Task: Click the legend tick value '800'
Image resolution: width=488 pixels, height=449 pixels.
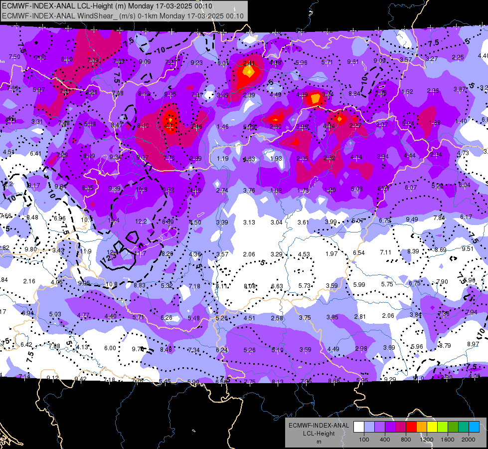Action: (x=406, y=440)
